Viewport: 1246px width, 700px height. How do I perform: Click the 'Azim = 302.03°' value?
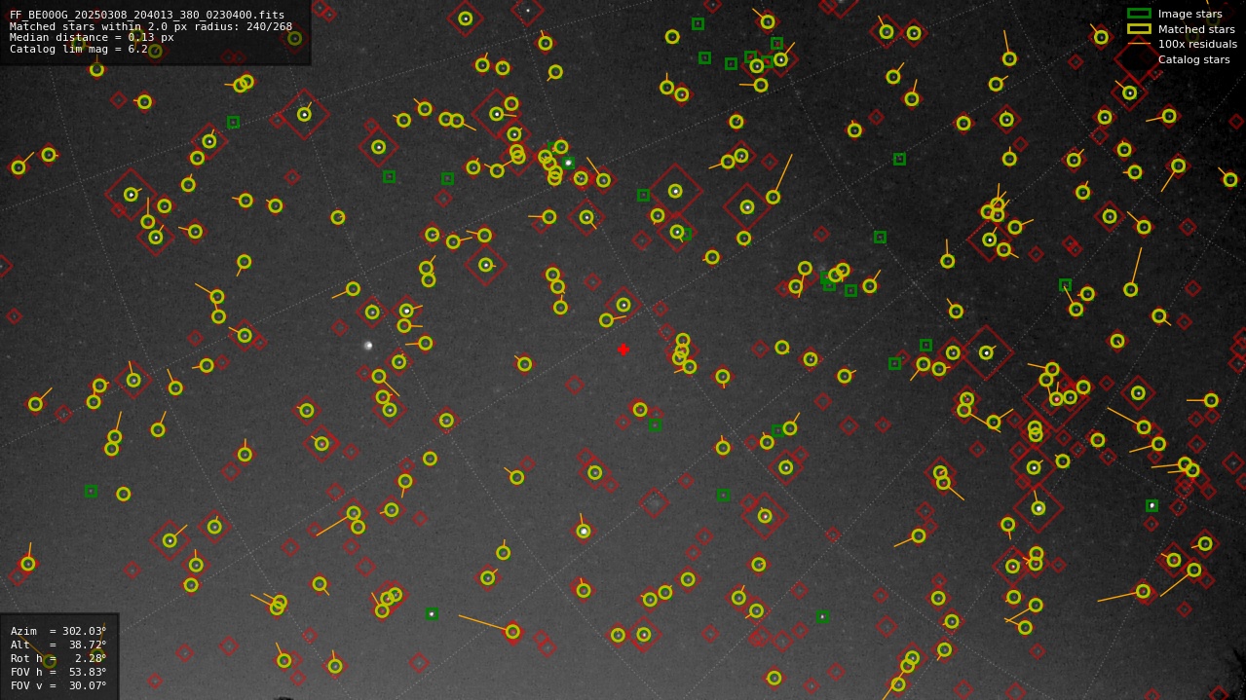coord(58,631)
